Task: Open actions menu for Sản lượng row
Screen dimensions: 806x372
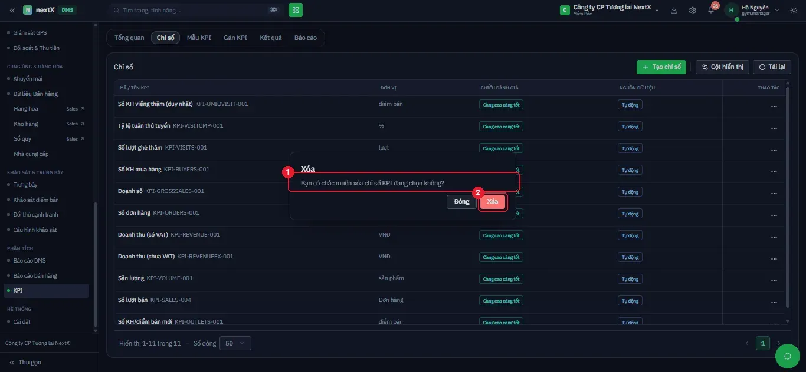Action: click(774, 281)
